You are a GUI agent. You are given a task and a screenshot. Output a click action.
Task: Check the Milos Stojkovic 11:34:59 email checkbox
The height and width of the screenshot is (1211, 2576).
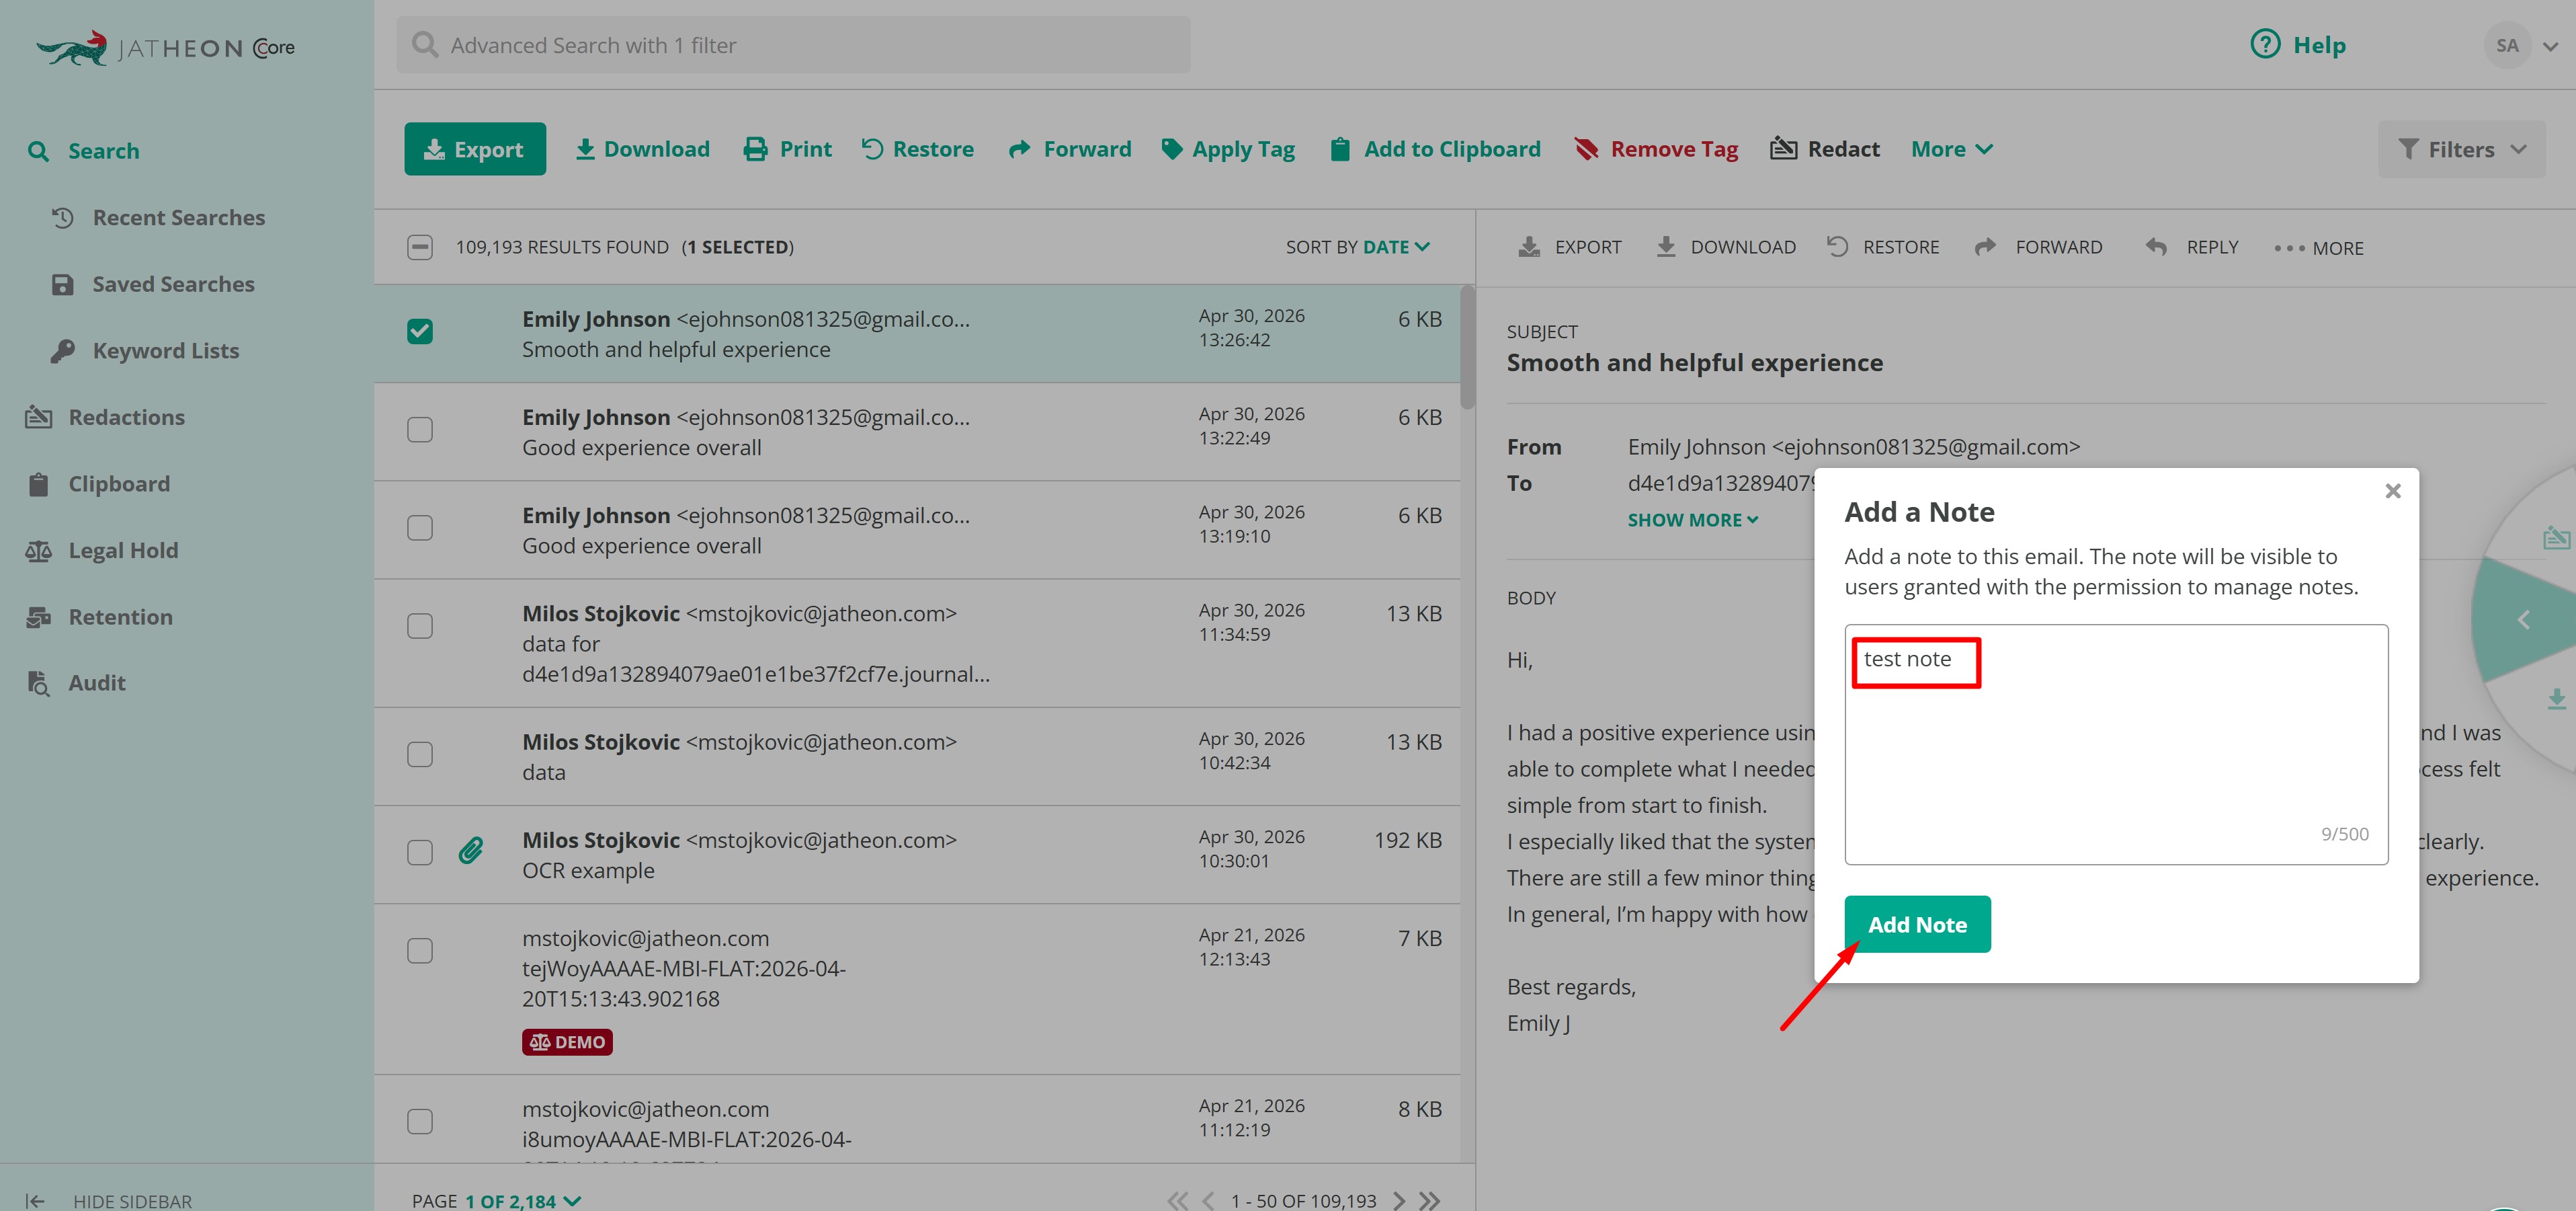[x=420, y=625]
